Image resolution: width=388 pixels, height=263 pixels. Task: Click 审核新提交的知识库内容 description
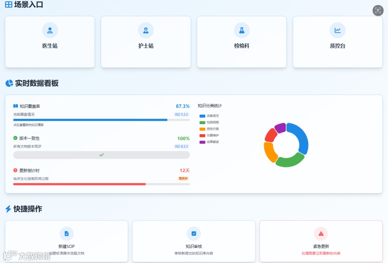(194, 253)
